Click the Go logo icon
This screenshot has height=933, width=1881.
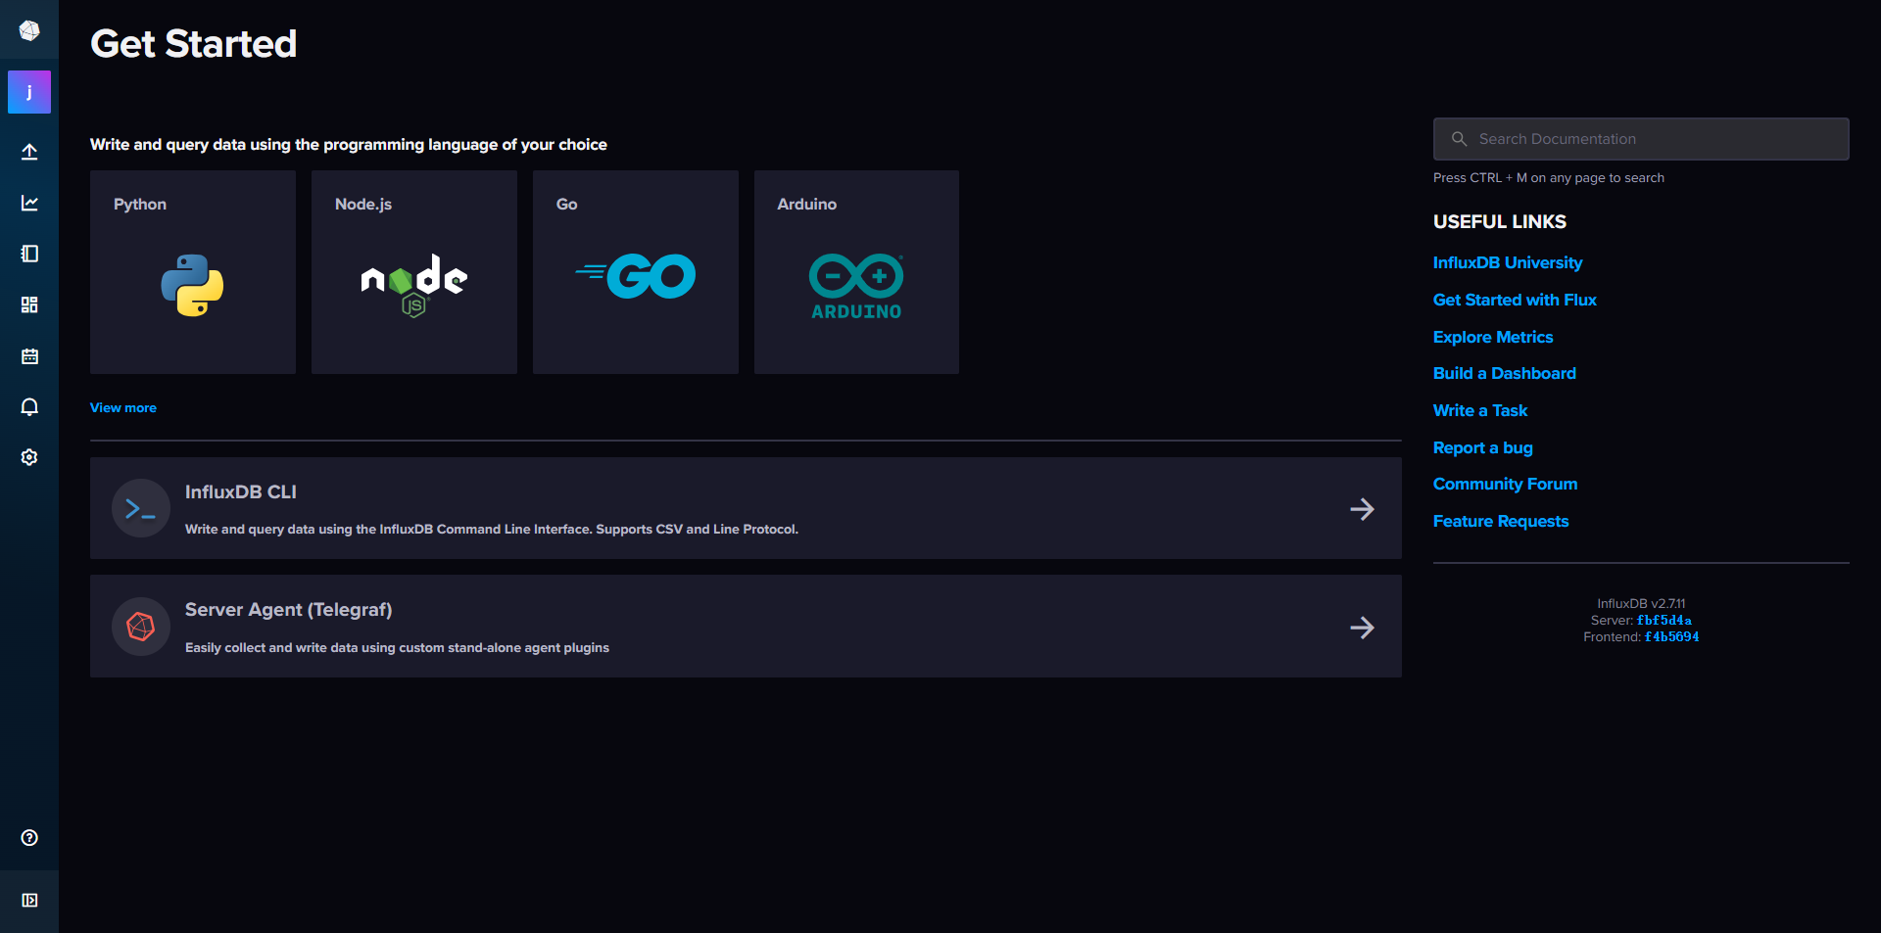(635, 275)
